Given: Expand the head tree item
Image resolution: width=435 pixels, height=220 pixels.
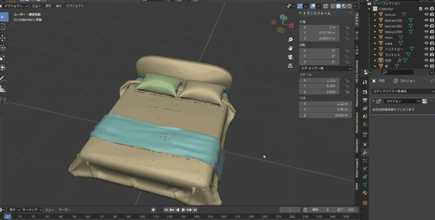Looking at the screenshot, I should pos(375,37).
